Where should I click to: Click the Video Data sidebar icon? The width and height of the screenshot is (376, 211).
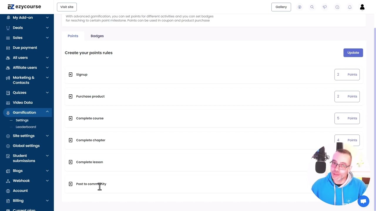(8, 103)
